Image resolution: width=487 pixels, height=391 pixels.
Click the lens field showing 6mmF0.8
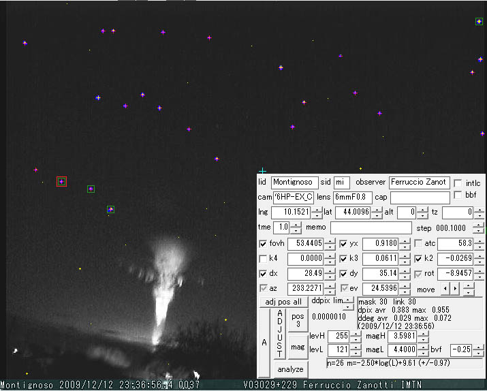(x=353, y=198)
